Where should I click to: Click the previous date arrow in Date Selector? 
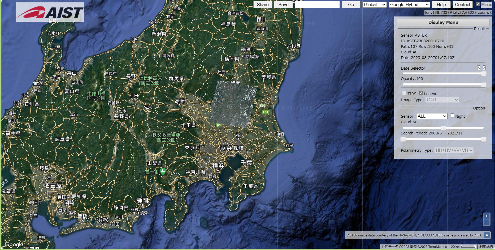click(479, 68)
